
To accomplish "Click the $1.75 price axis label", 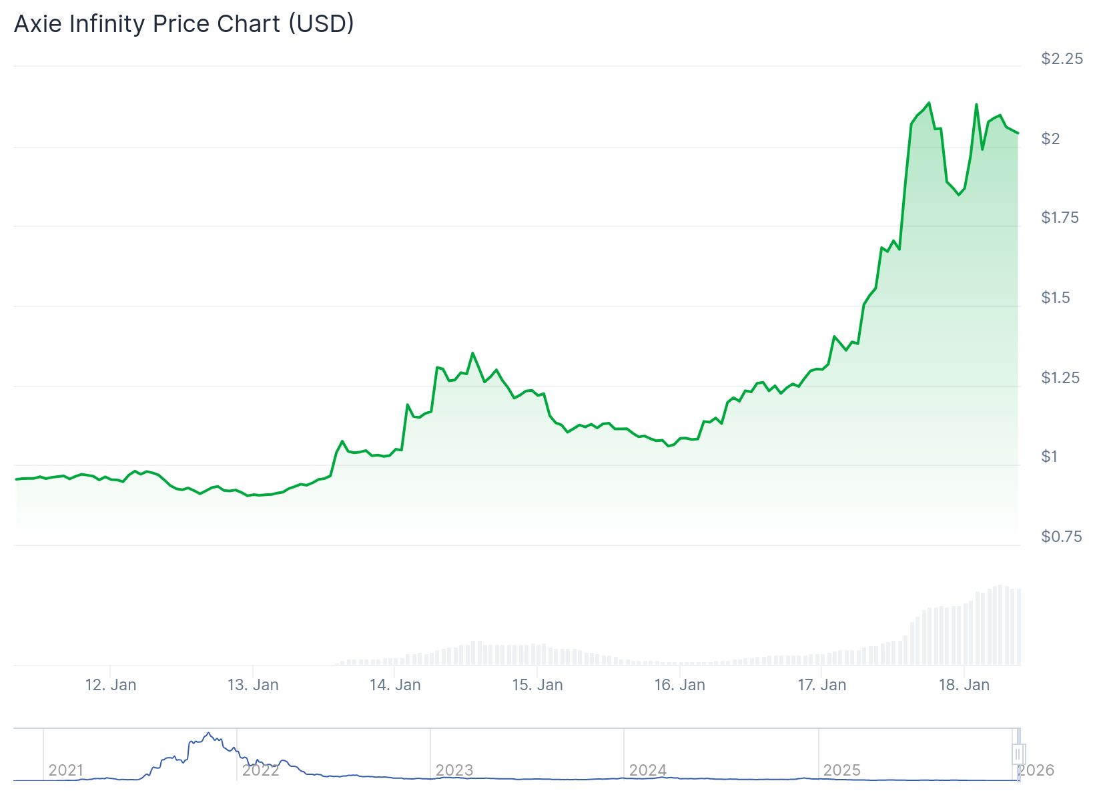I will click(x=1060, y=218).
